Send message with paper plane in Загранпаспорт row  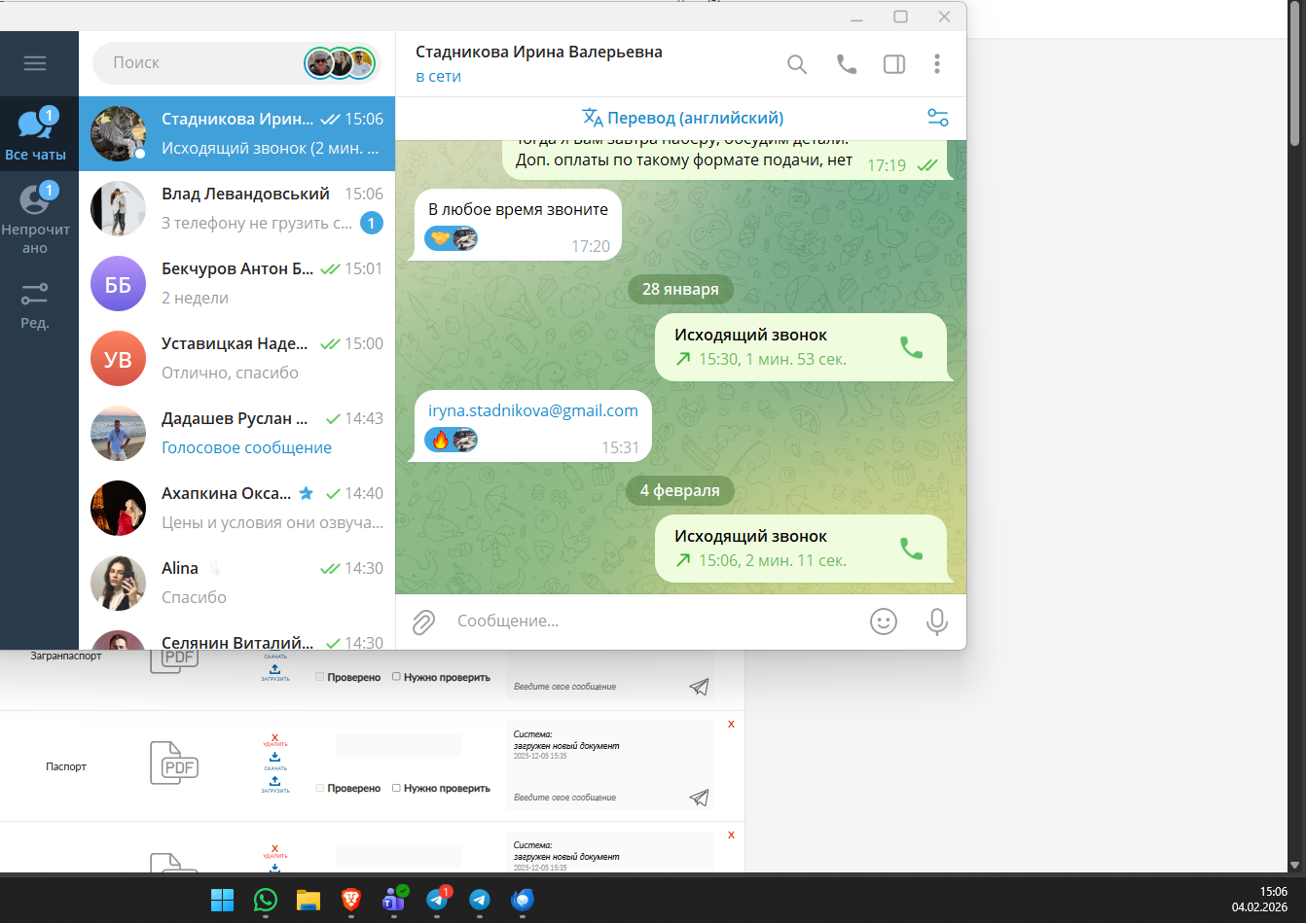coord(699,687)
